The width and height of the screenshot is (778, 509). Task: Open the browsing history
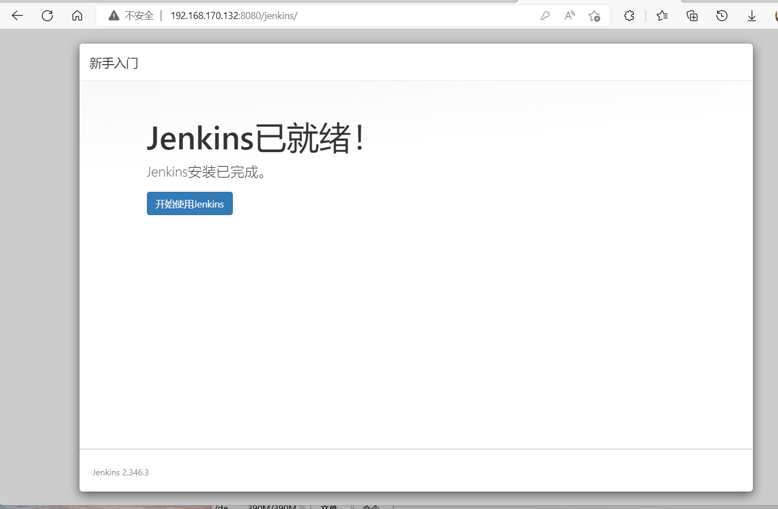coord(722,16)
